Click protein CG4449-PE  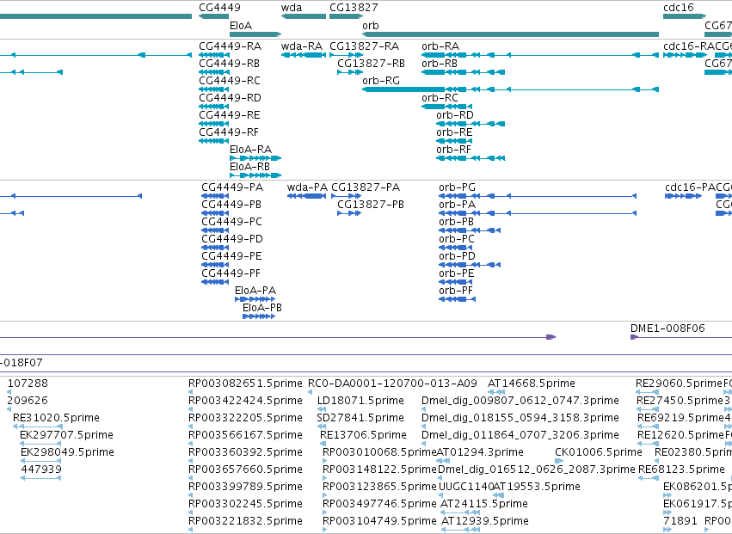click(215, 265)
